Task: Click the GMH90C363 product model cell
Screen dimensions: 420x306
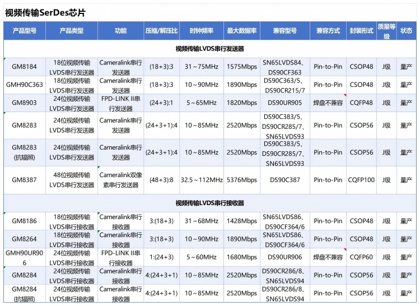Action: pos(24,85)
